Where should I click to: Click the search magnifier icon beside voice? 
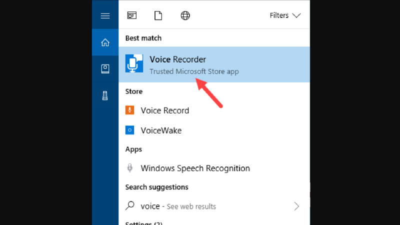click(x=130, y=205)
